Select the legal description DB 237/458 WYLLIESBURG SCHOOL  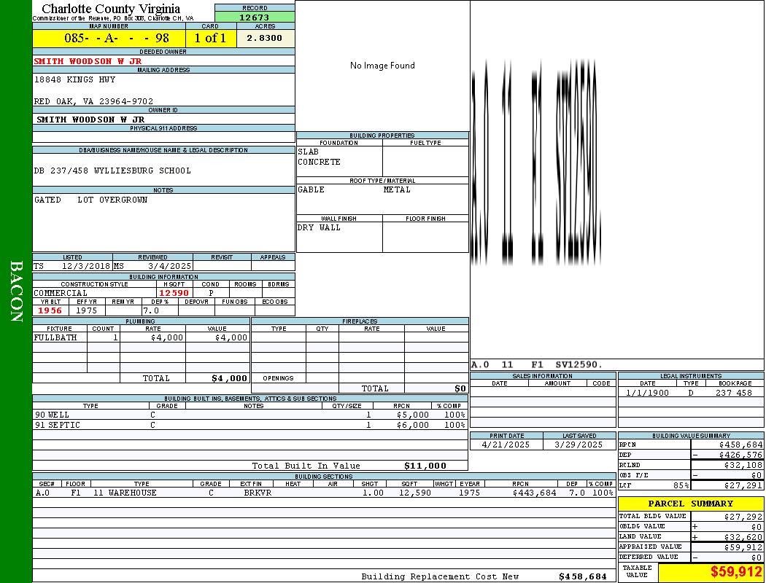tap(112, 171)
